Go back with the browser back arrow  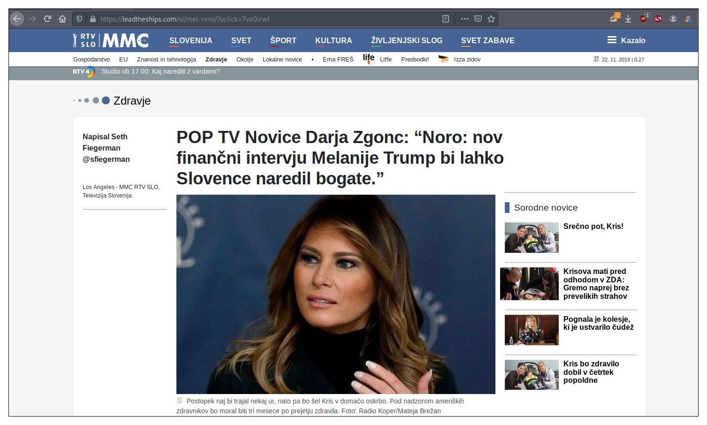pyautogui.click(x=17, y=19)
